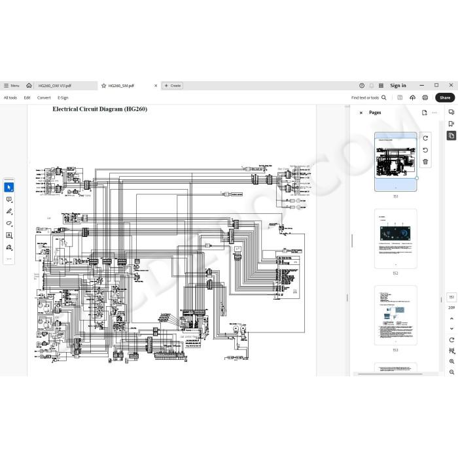Open the E-Sign menu

[63, 97]
